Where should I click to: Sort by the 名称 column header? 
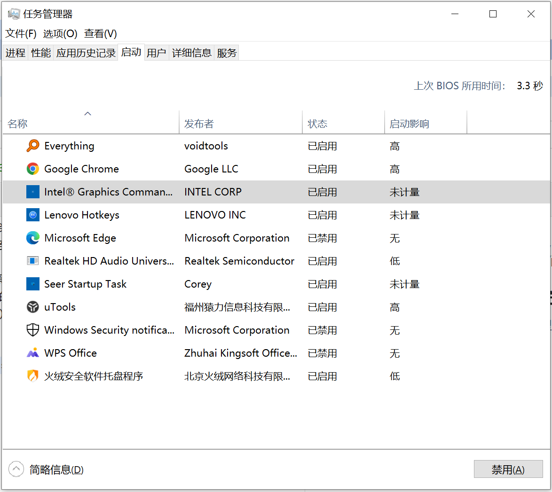pyautogui.click(x=91, y=122)
